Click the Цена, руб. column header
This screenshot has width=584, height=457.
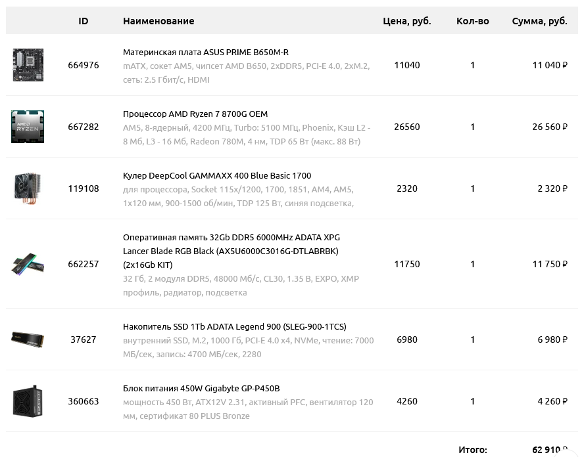[406, 21]
